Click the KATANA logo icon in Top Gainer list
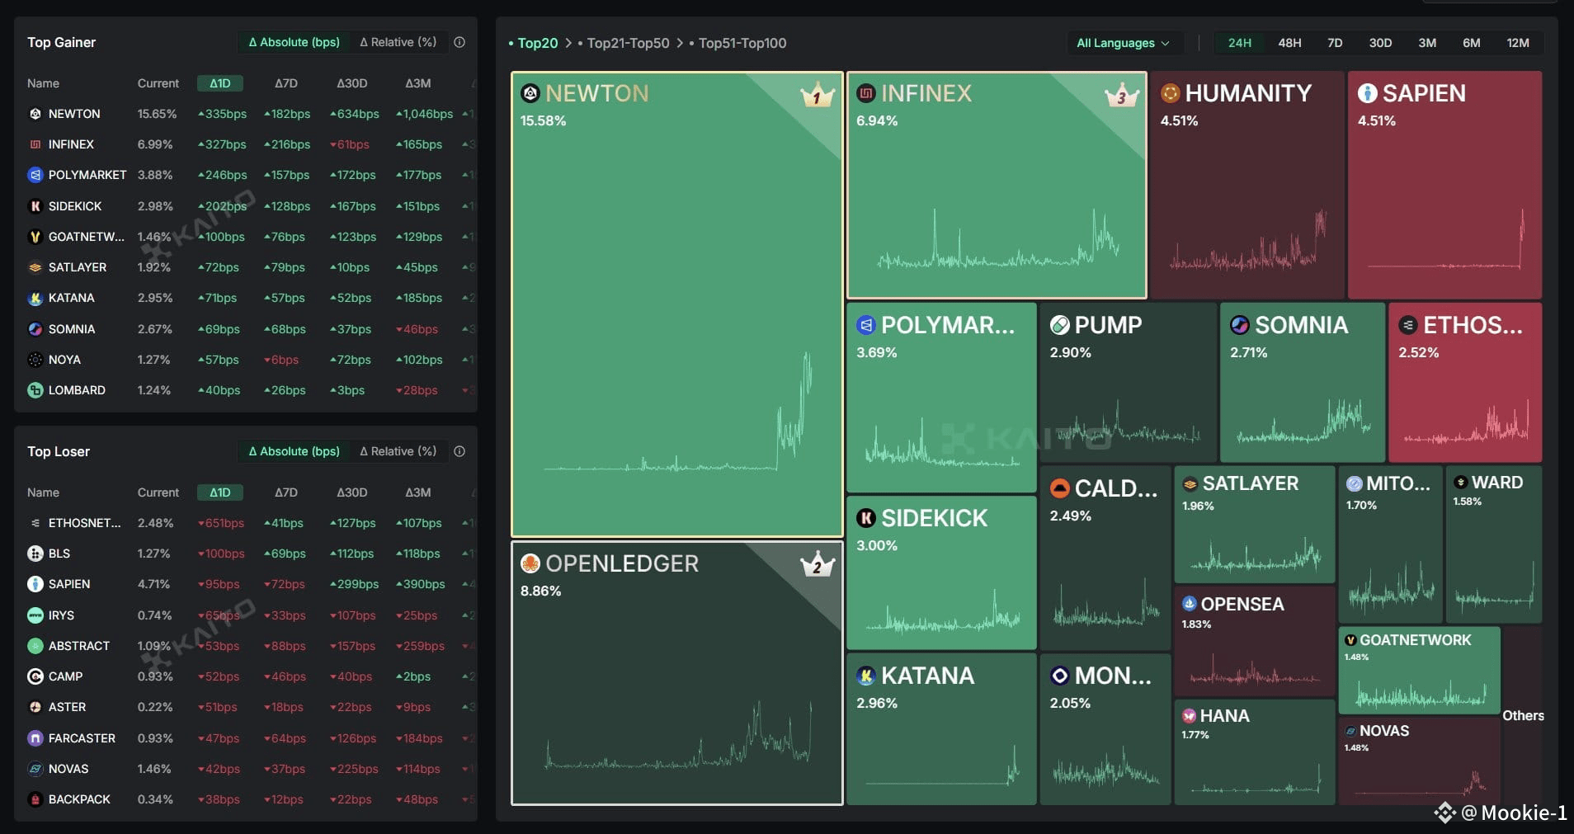The height and width of the screenshot is (834, 1574). 35,298
